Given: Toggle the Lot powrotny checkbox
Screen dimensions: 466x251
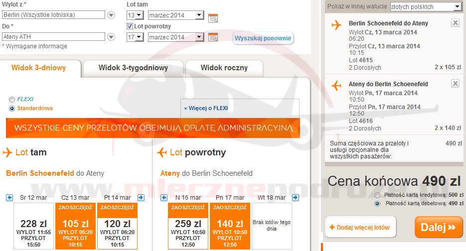Looking at the screenshot, I should pyautogui.click(x=130, y=26).
